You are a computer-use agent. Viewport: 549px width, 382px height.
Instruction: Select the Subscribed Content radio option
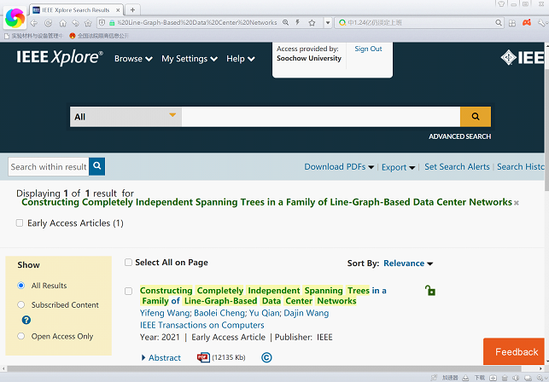click(x=21, y=304)
